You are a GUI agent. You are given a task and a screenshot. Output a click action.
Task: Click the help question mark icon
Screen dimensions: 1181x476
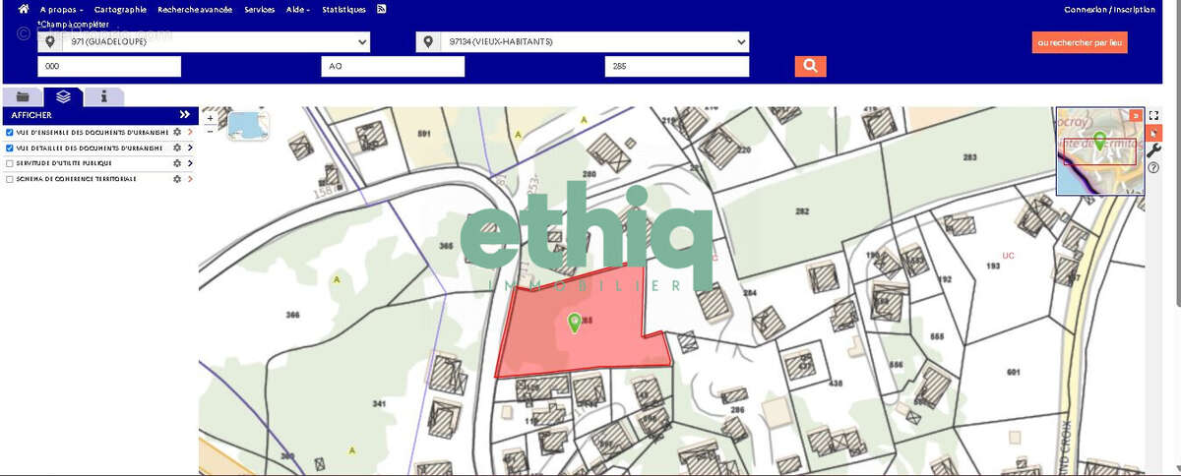[1153, 167]
